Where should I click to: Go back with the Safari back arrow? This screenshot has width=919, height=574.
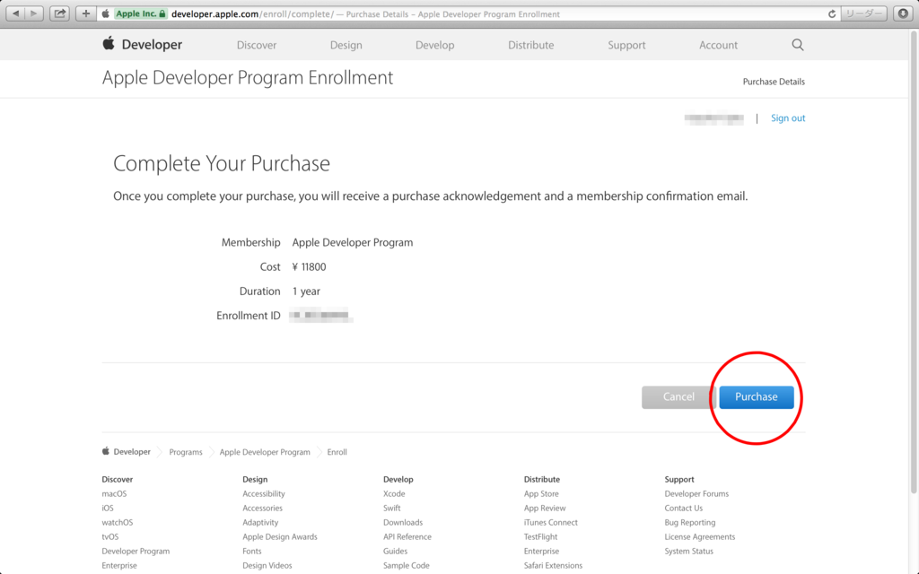click(x=16, y=13)
